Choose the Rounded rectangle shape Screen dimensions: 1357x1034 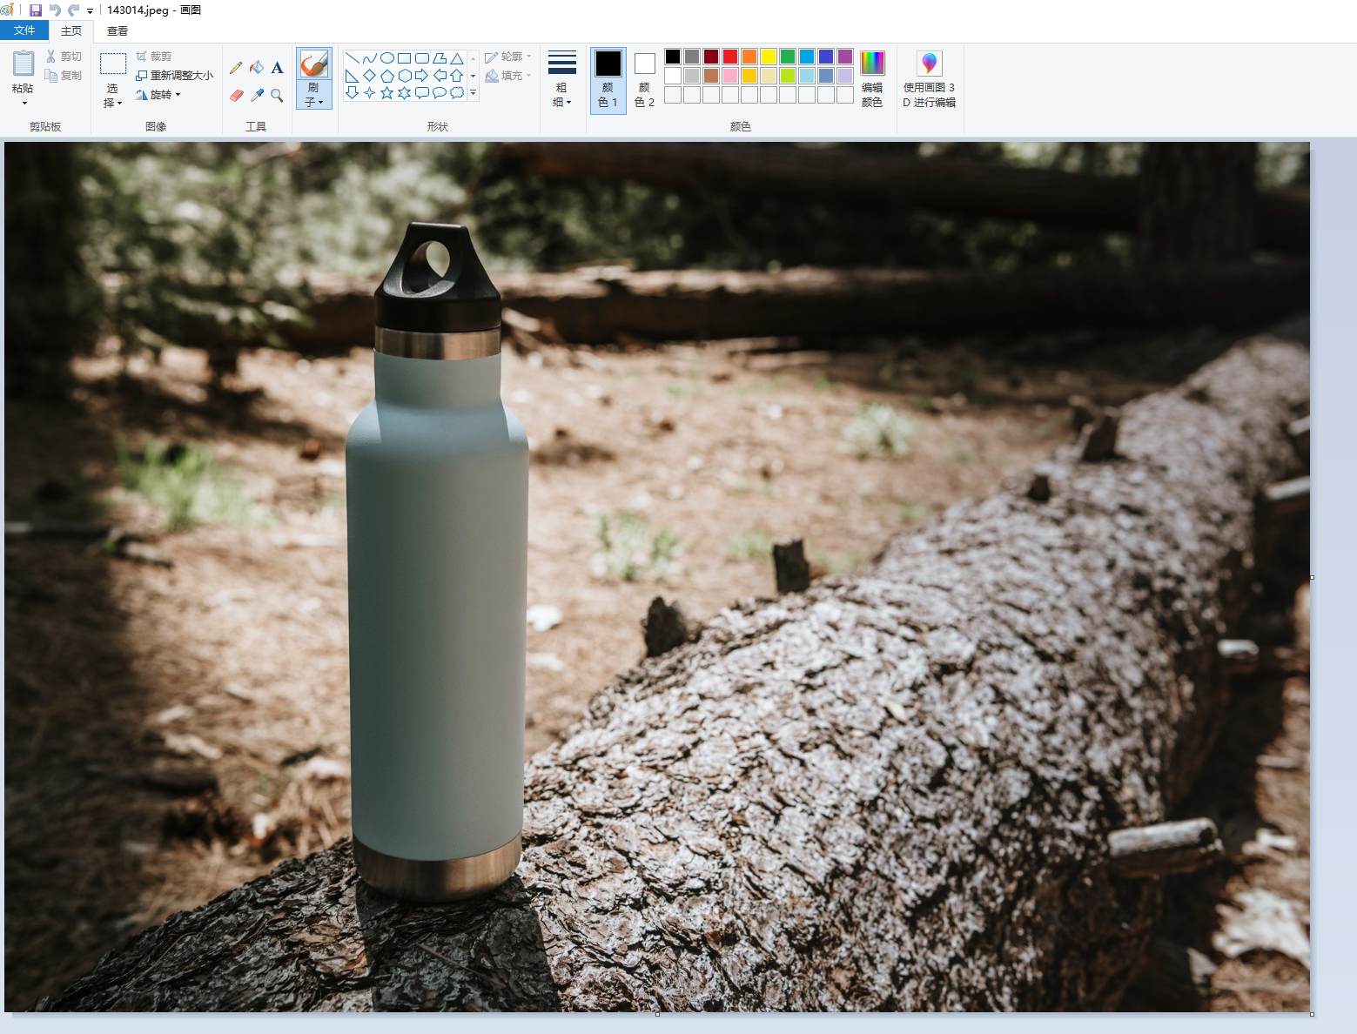(422, 58)
